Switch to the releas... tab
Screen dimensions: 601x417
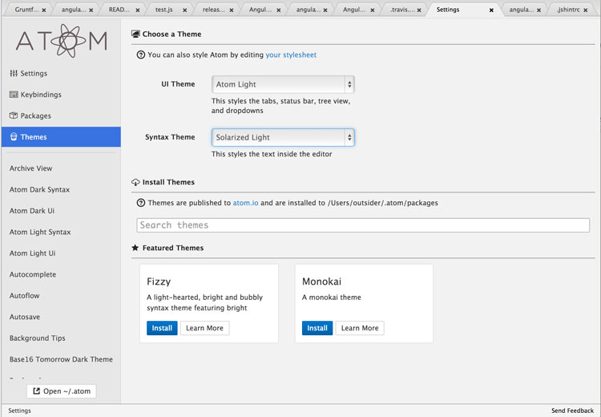pyautogui.click(x=213, y=10)
